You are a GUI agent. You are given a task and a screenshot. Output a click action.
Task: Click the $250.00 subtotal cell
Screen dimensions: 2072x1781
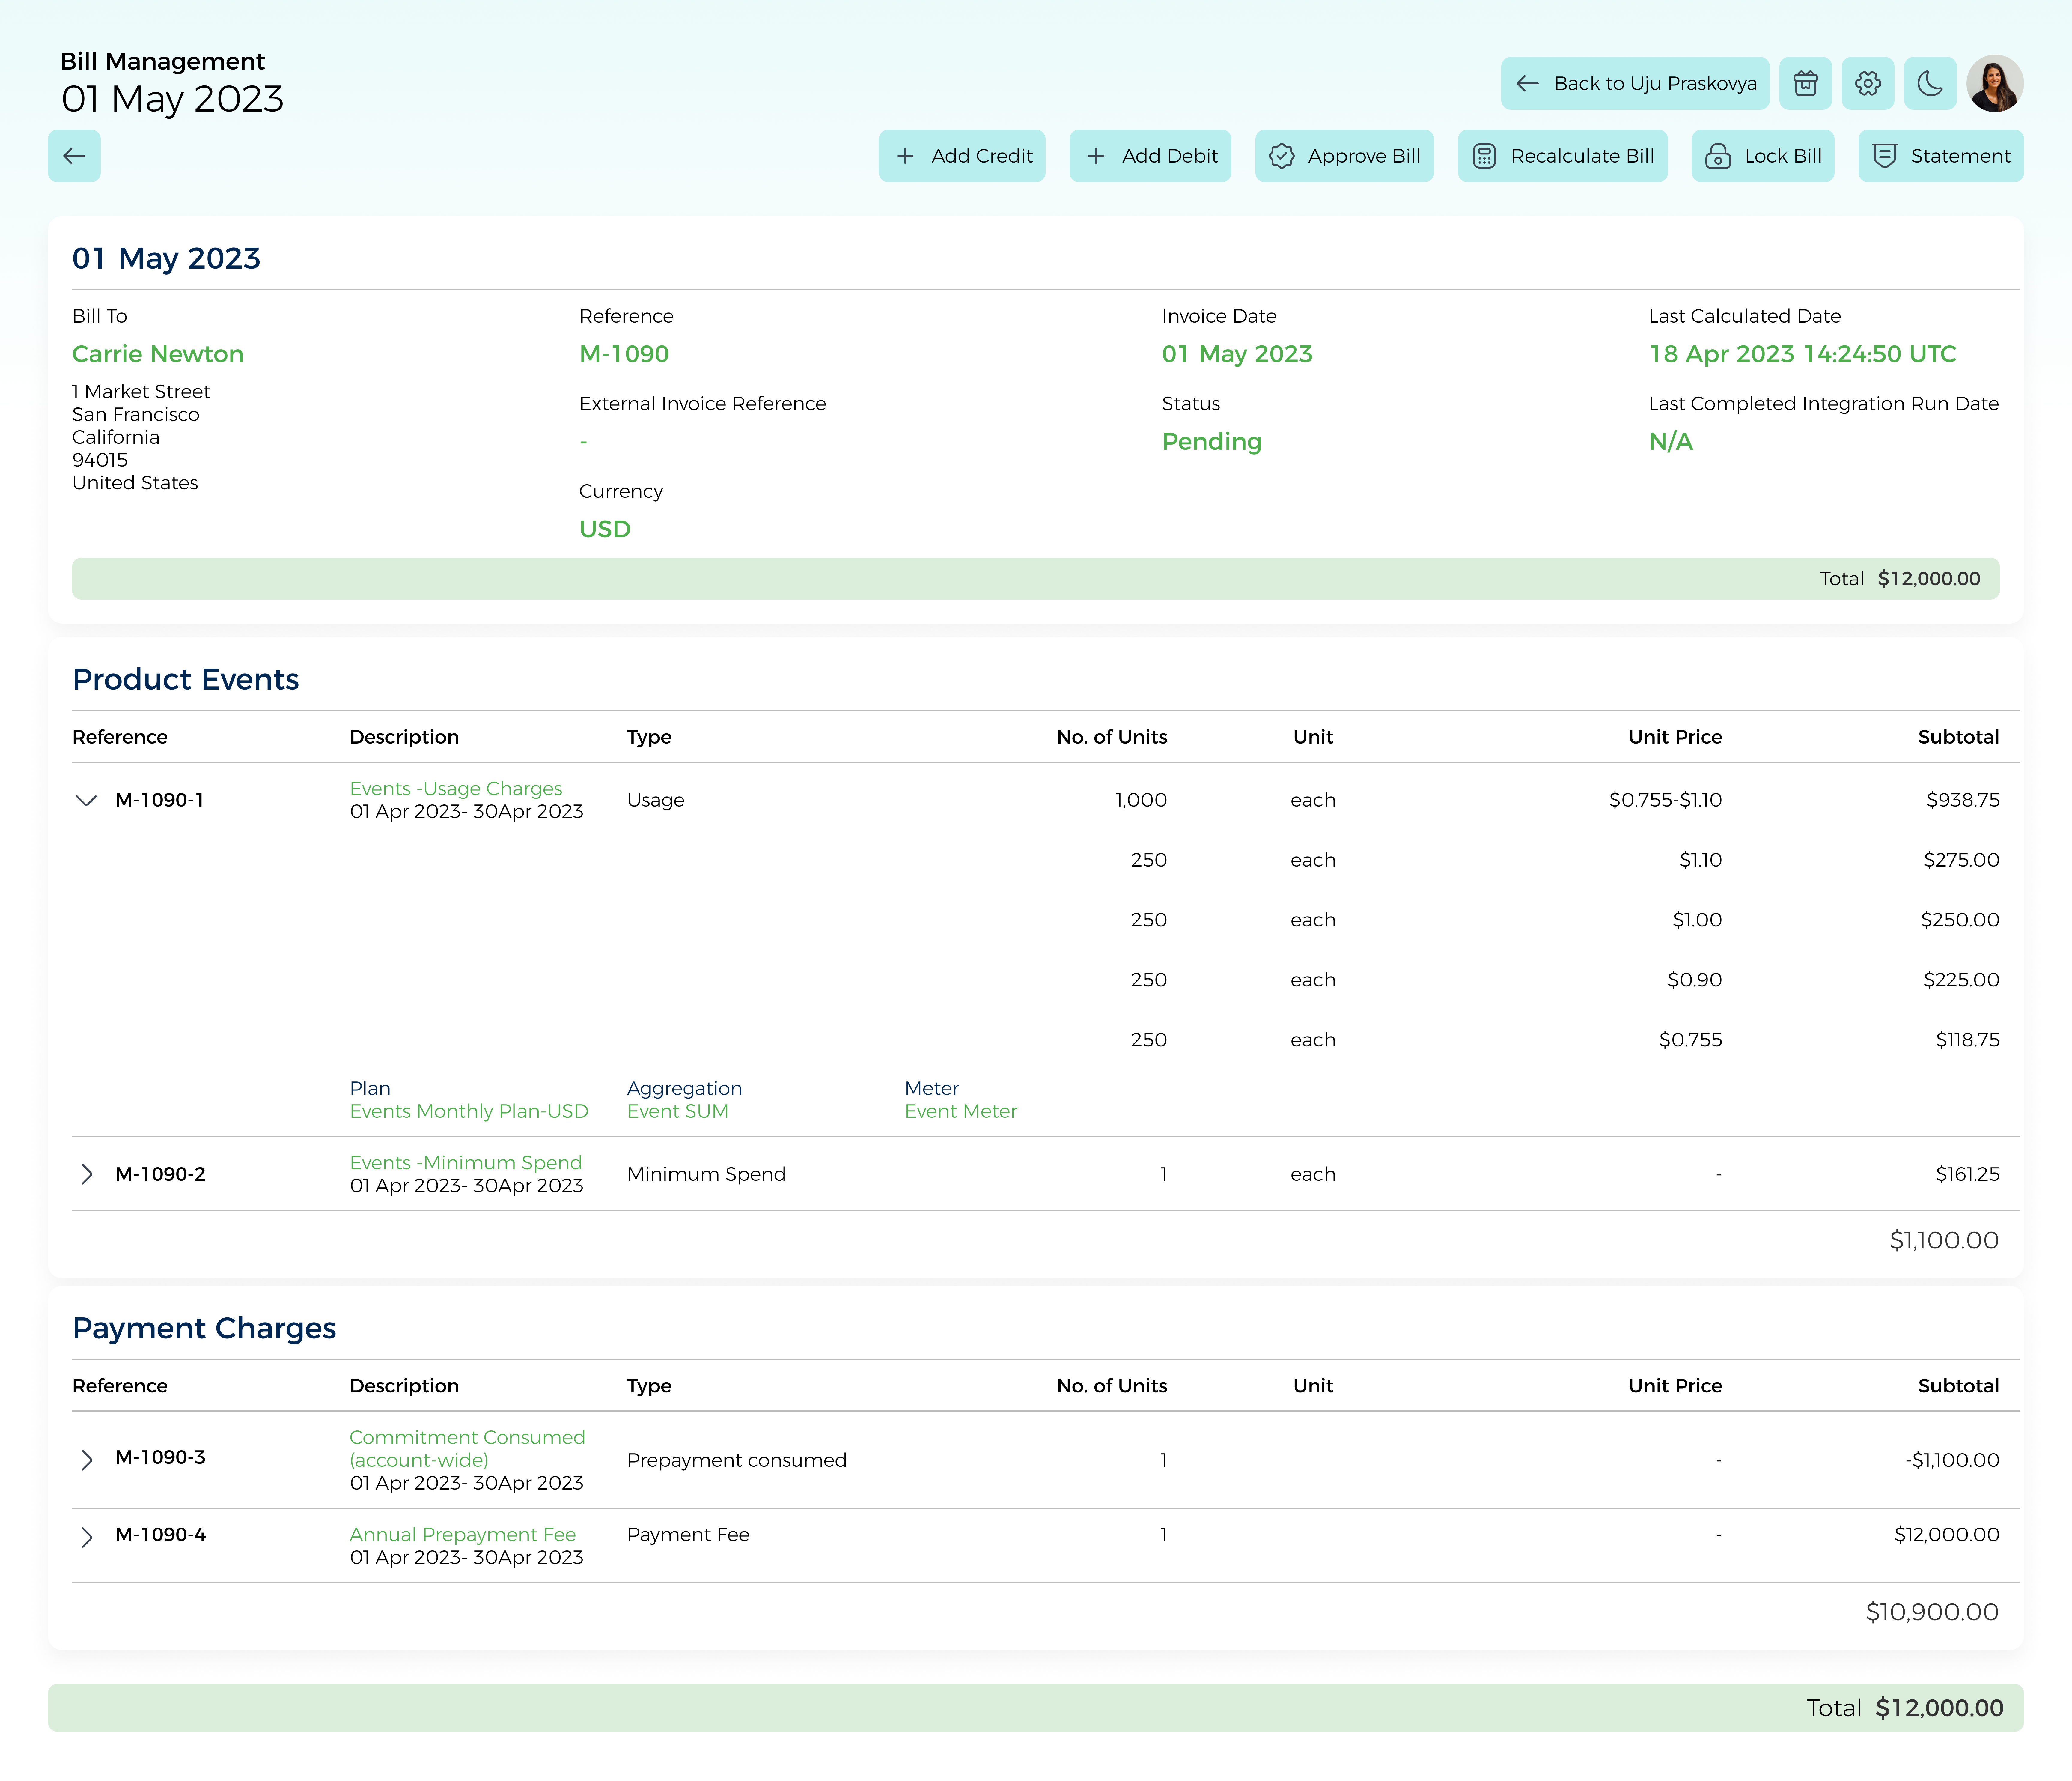[x=1960, y=920]
